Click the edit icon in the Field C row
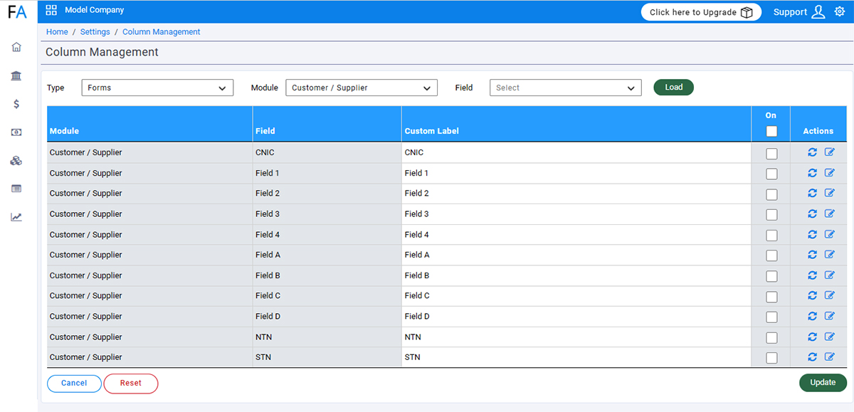 pos(829,295)
